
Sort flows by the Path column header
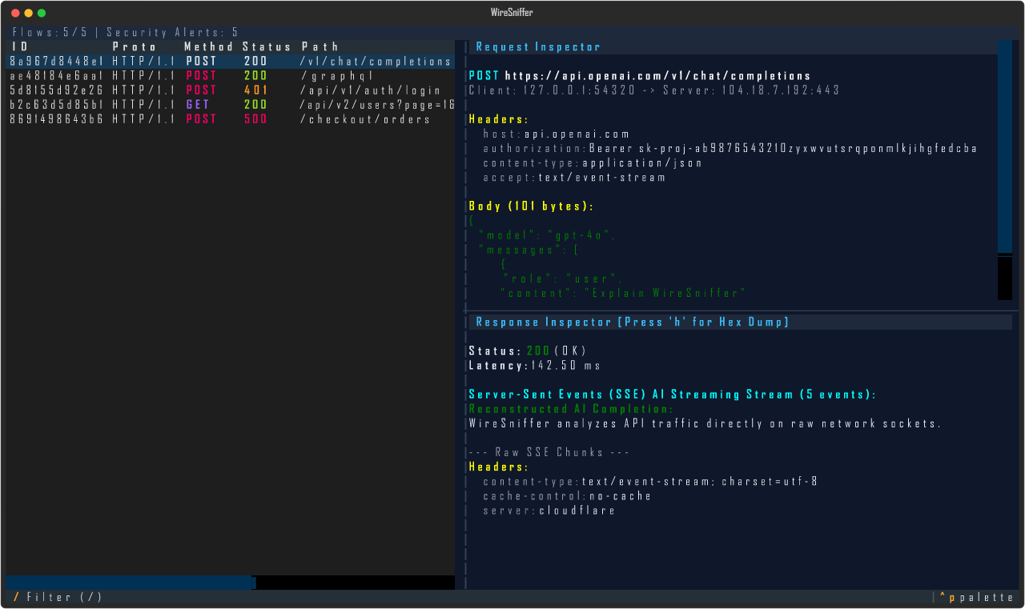[320, 47]
